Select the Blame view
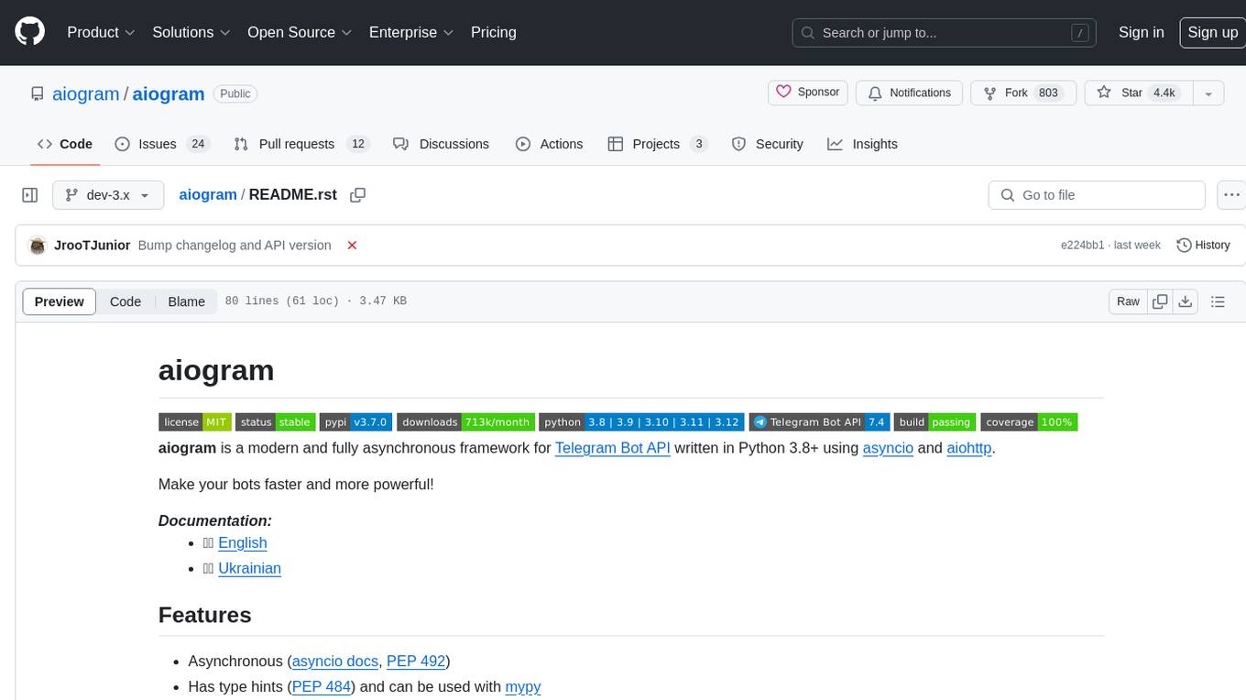Screen dimensions: 1246x700 click(187, 301)
